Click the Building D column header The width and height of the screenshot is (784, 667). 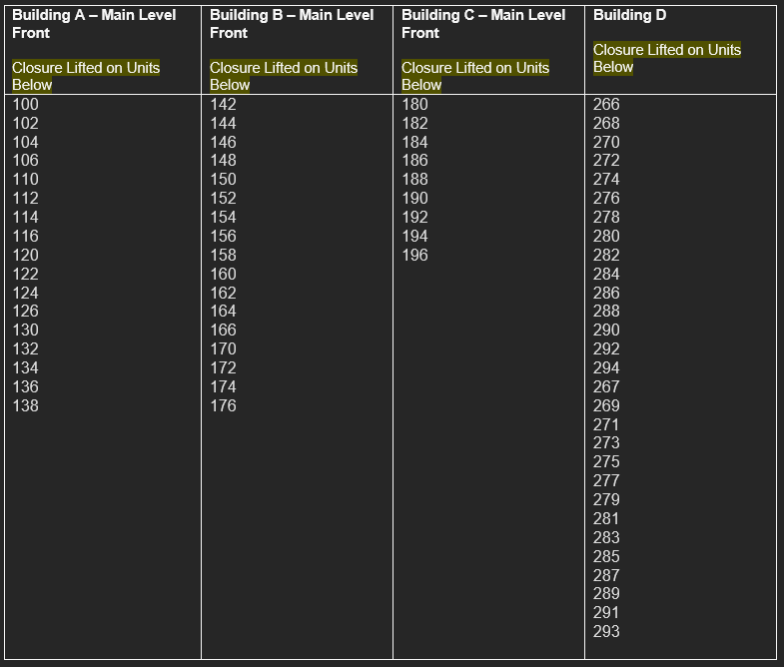[629, 15]
